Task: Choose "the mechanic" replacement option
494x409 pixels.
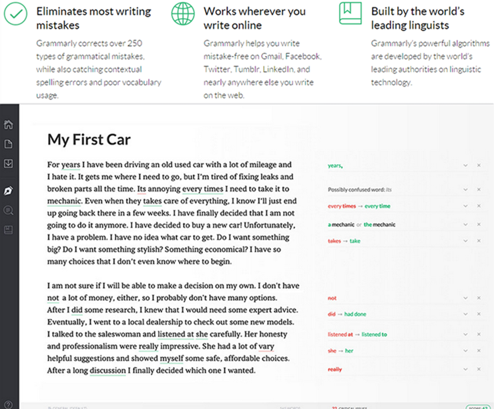Action: pos(379,224)
